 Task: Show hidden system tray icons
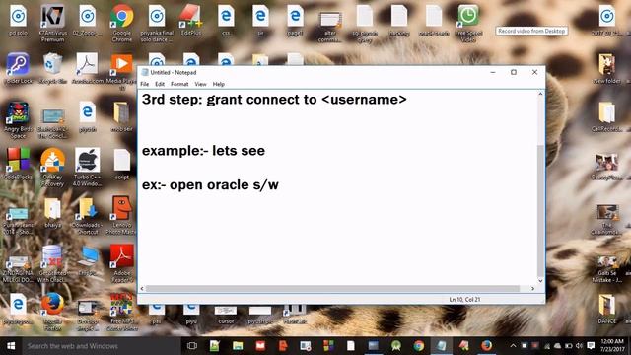[513, 346]
